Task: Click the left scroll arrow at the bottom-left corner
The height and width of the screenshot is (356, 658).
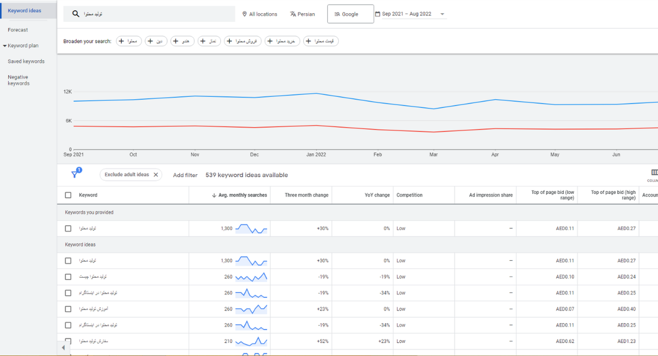Action: tap(63, 348)
